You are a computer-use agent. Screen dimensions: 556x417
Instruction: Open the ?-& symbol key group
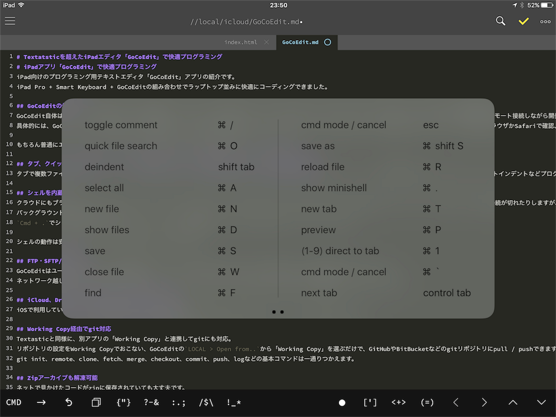pyautogui.click(x=151, y=402)
